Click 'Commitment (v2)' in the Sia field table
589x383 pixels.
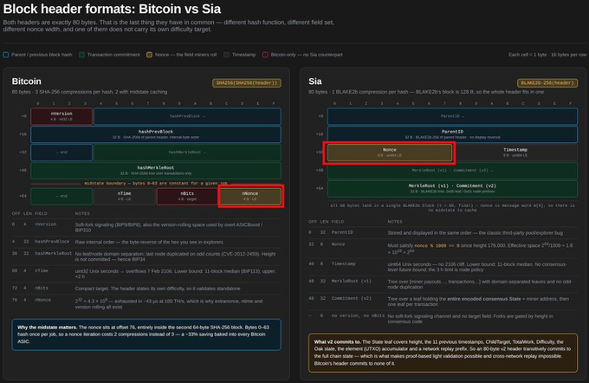pyautogui.click(x=351, y=298)
